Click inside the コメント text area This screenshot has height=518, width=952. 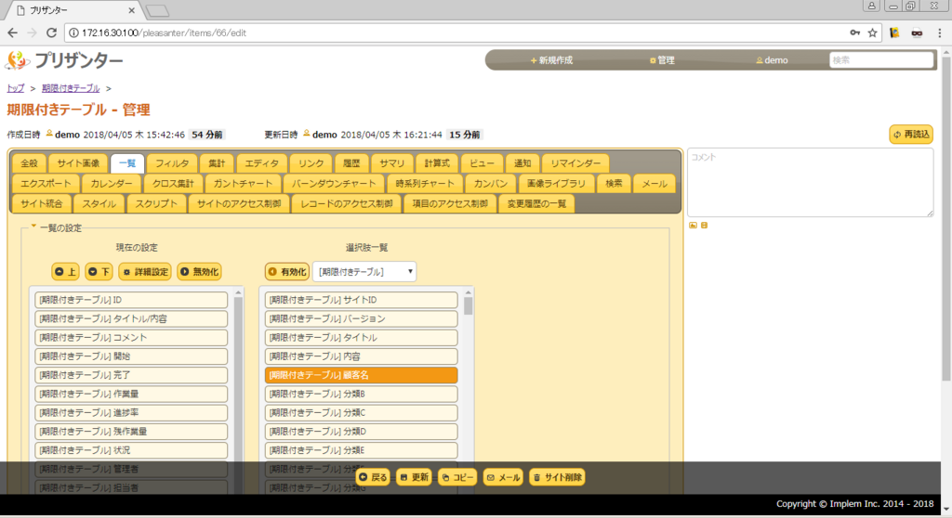(x=810, y=182)
